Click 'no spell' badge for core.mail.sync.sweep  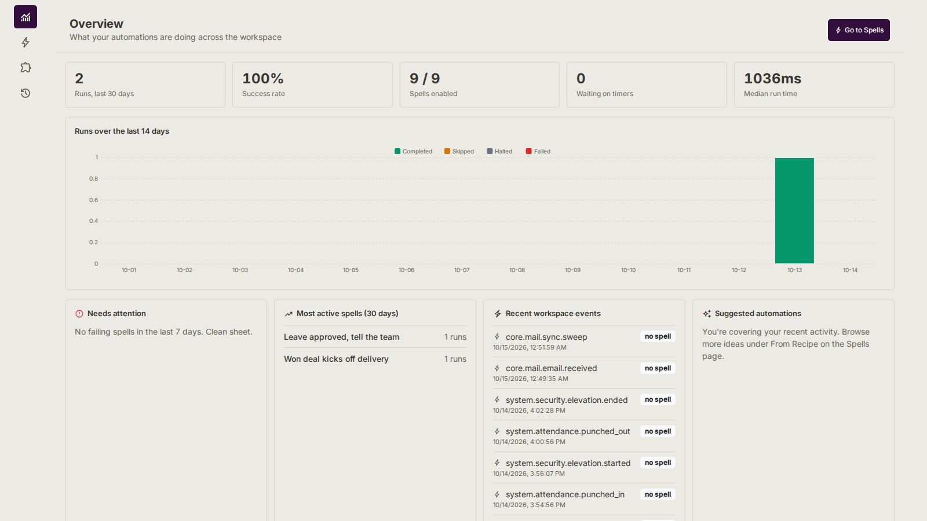pos(658,336)
